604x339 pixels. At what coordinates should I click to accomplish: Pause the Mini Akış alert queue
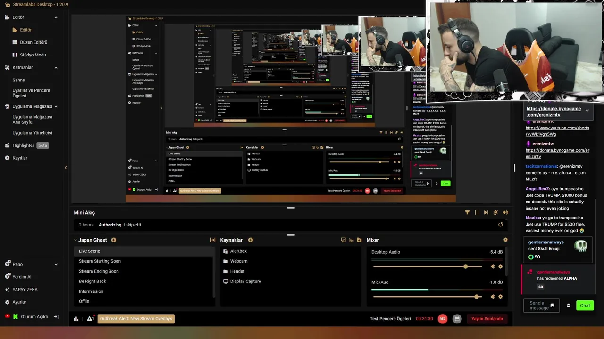click(477, 213)
